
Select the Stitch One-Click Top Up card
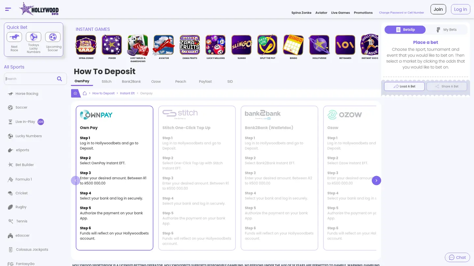(197, 178)
